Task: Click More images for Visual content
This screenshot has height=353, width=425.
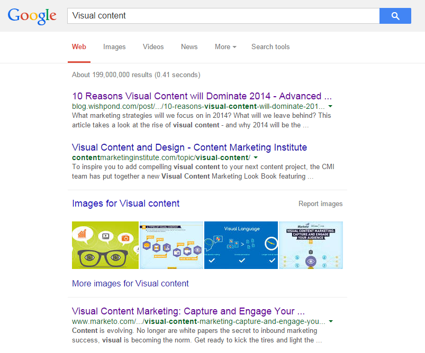Action: [130, 283]
